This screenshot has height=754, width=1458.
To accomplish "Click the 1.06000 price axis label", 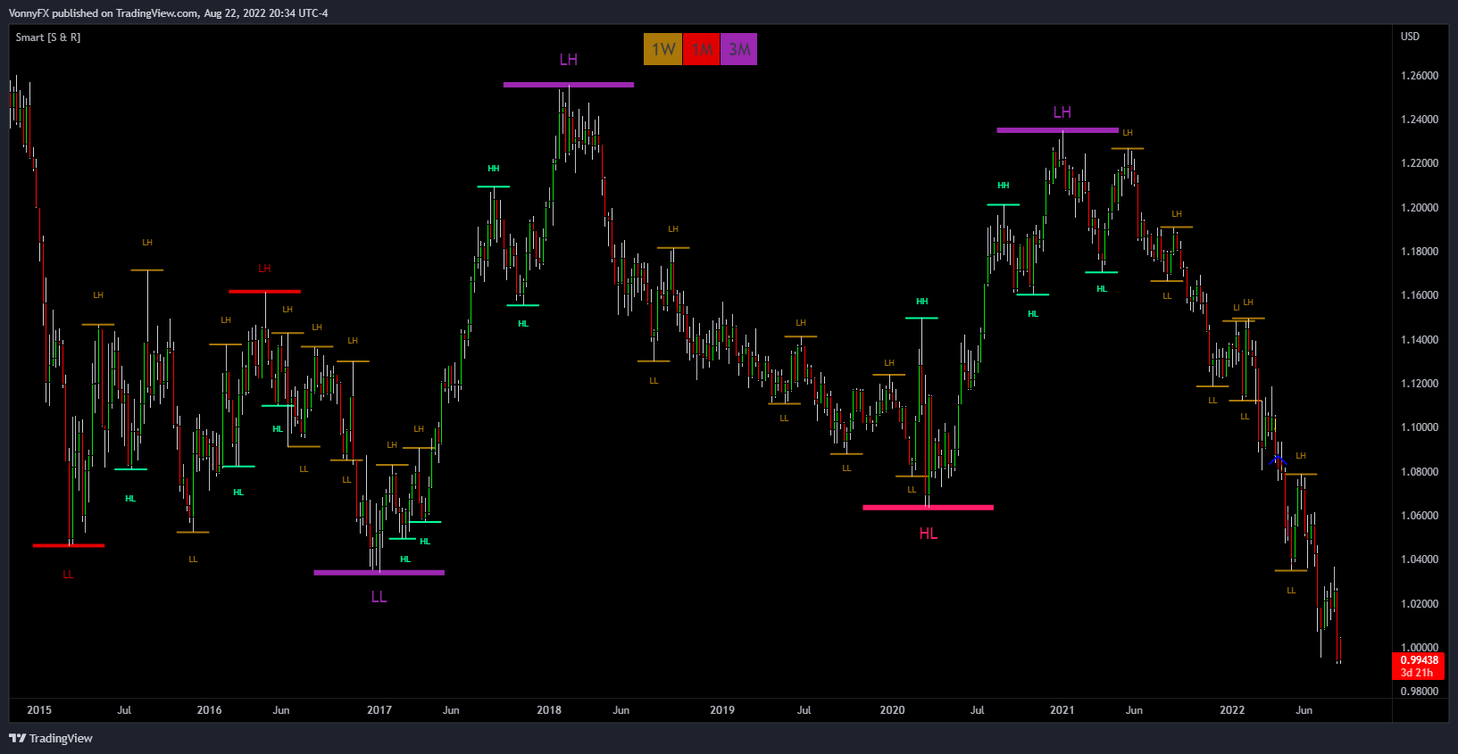I will point(1420,516).
